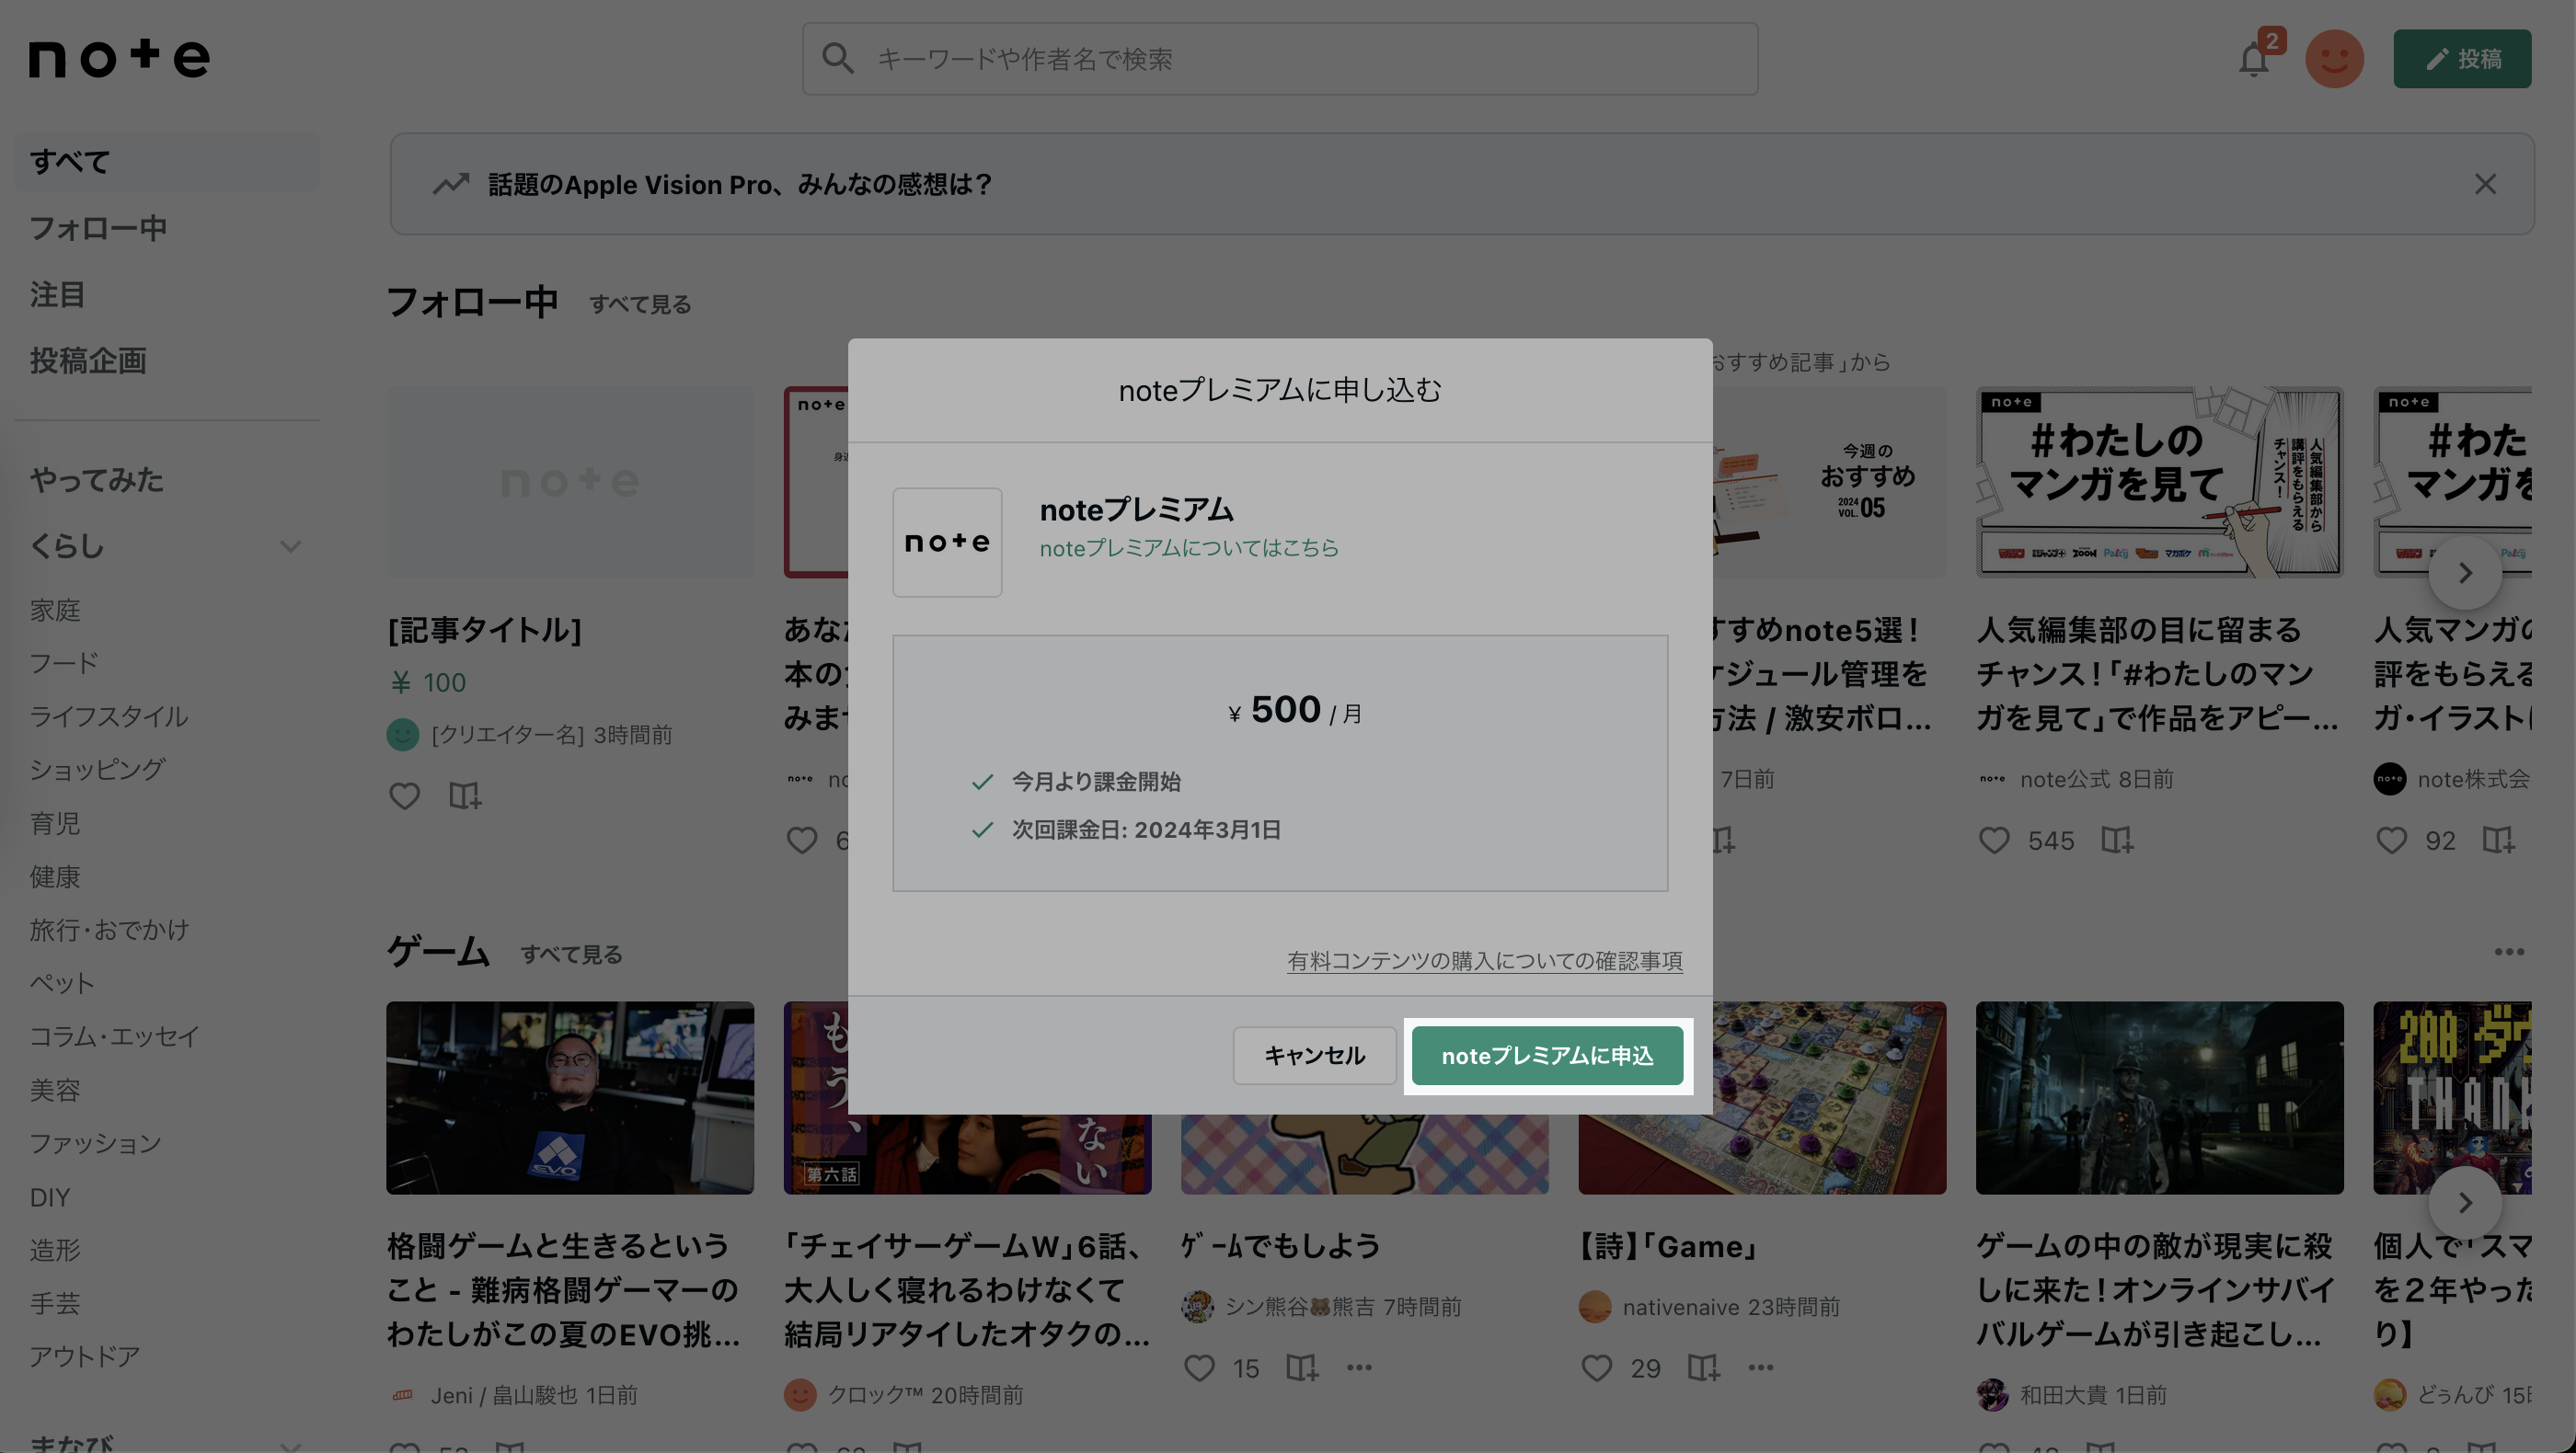Like the 【詩】「Game」 article
The image size is (2576, 1453).
coord(1596,1367)
